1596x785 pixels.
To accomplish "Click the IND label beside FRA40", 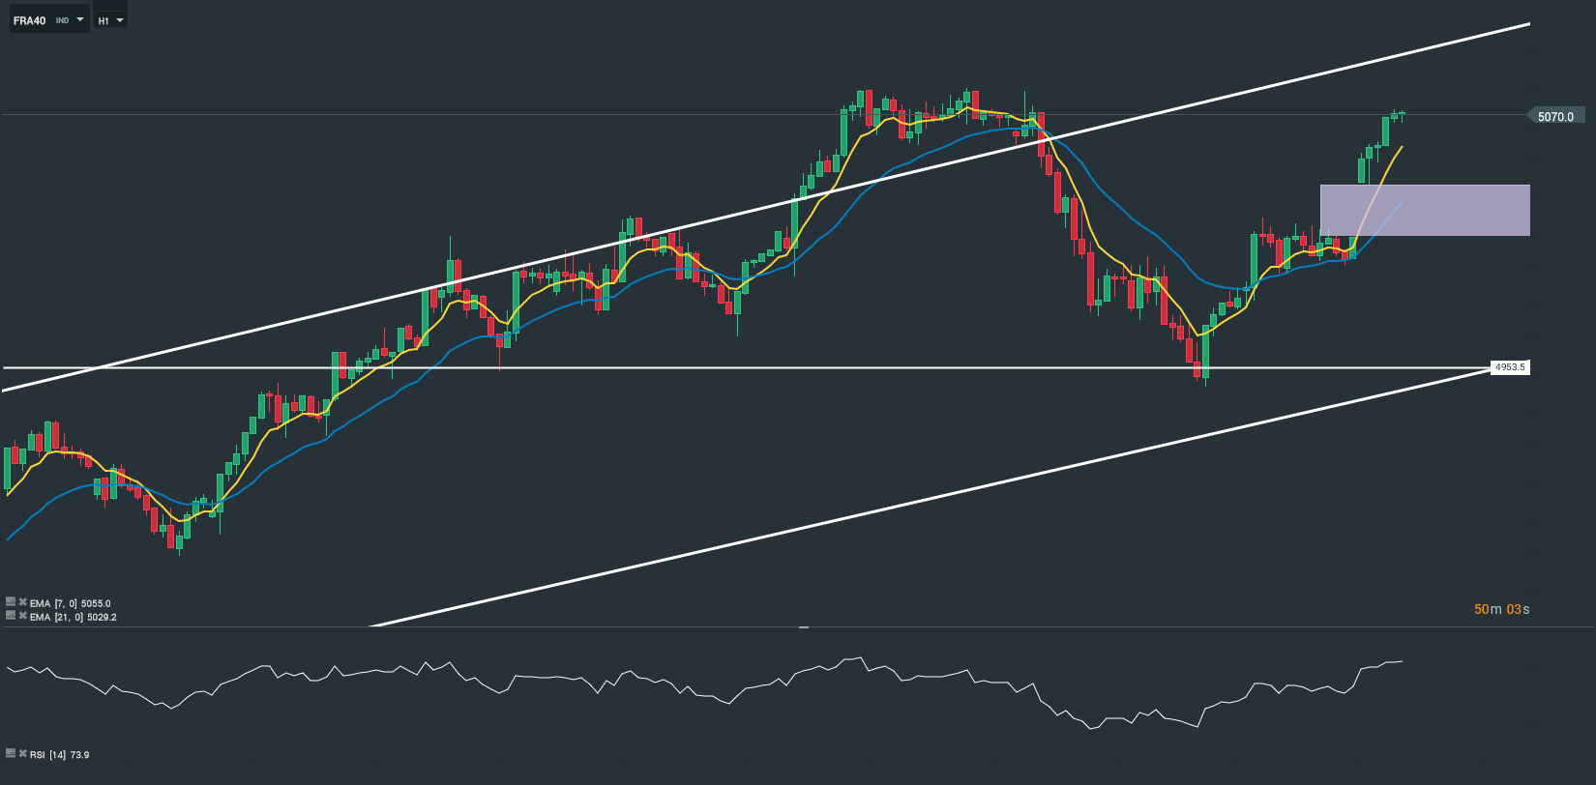I will pyautogui.click(x=62, y=20).
